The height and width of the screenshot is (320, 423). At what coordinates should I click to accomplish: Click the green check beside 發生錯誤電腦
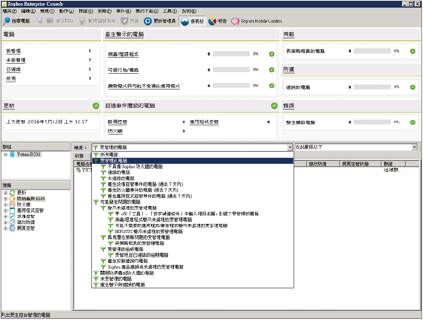(413, 122)
